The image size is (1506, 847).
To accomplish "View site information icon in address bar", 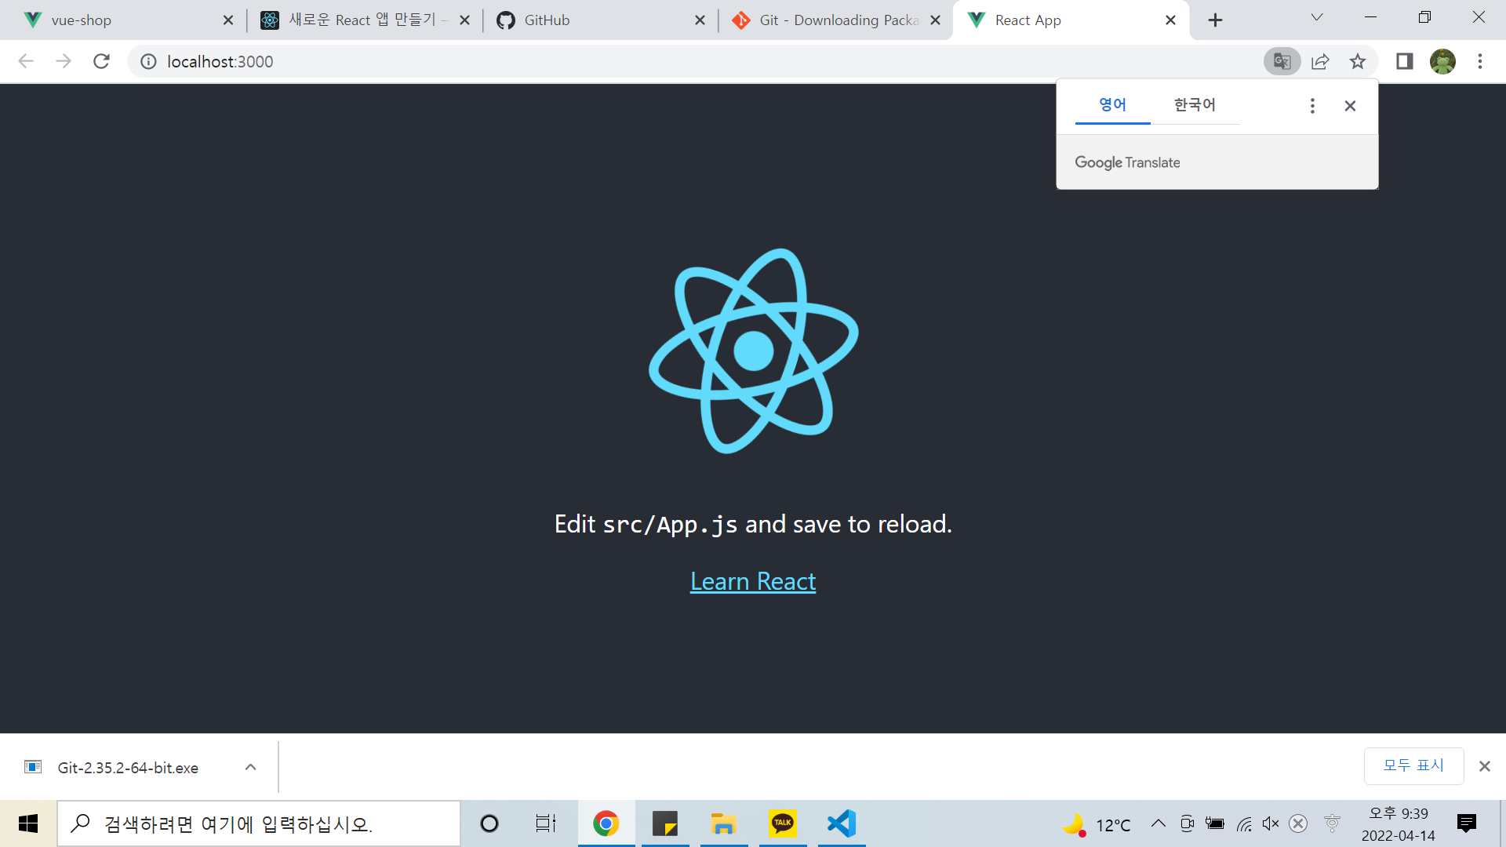I will (148, 61).
